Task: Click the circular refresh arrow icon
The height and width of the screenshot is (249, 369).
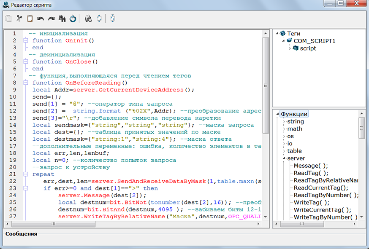Action: pos(73,19)
